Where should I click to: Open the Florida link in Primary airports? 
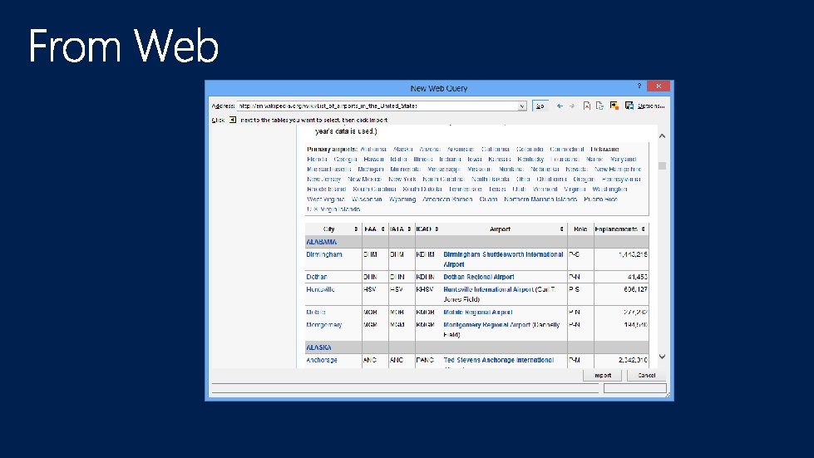pyautogui.click(x=317, y=160)
